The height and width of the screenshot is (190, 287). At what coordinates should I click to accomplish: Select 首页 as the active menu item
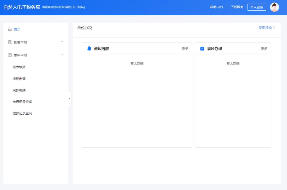(x=17, y=29)
